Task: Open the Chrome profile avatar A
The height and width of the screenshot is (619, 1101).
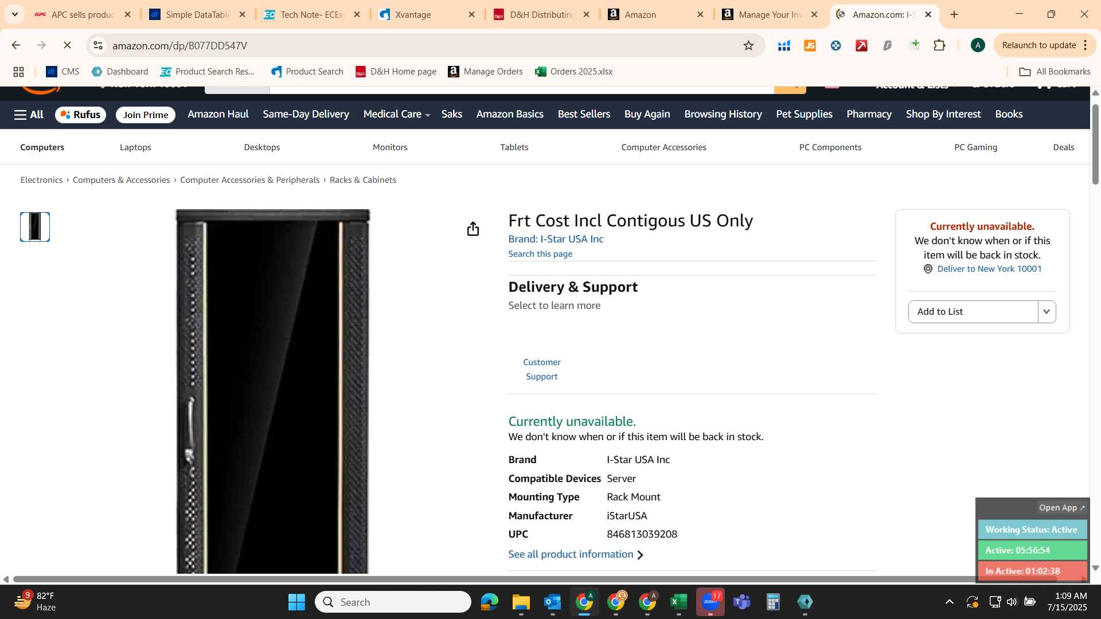Action: tap(978, 45)
